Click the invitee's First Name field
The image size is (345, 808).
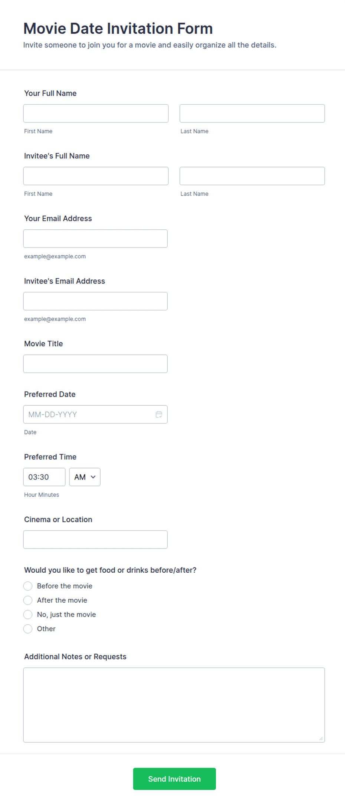coord(96,176)
